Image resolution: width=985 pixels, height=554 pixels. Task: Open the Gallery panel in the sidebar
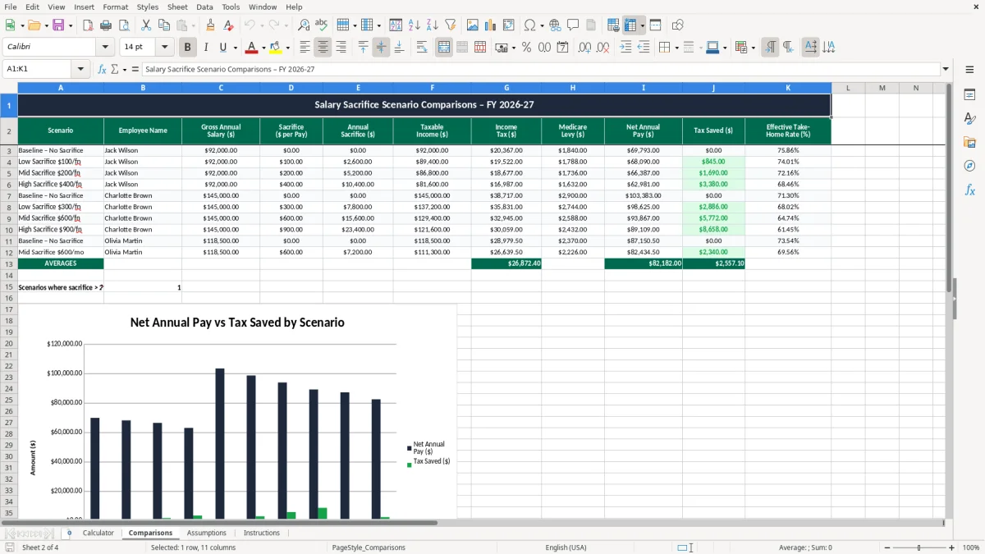969,142
